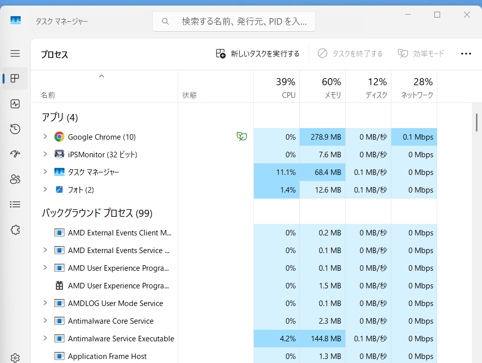Image resolution: width=482 pixels, height=363 pixels.
Task: Expand the フォト app group
Action: (x=45, y=190)
